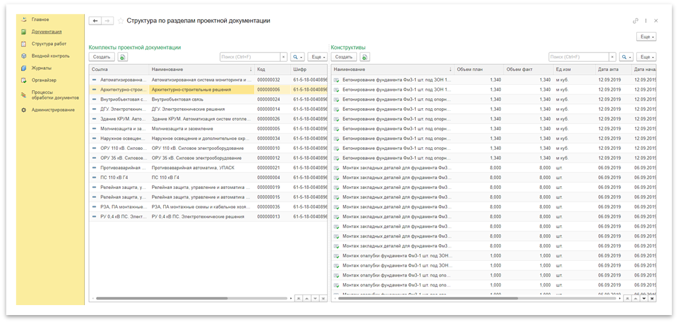Screen dimensions: 678x323
Task: Clear the left panel search field
Action: click(284, 58)
